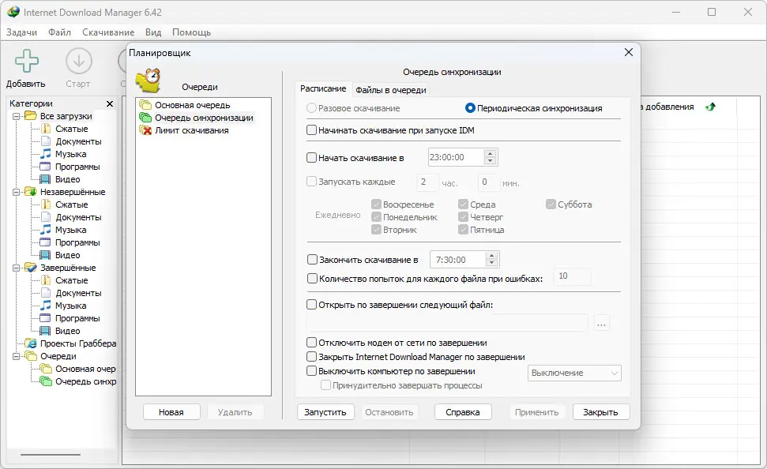767x469 pixels.
Task: Select Основная очередь in the queue list
Action: [x=192, y=105]
